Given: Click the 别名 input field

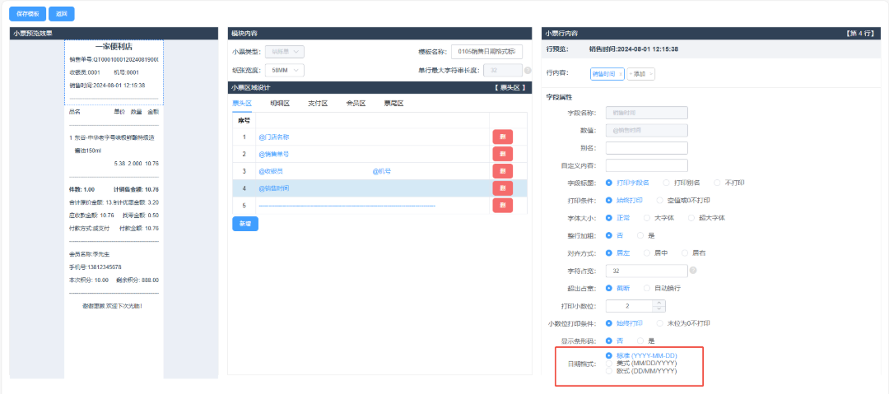Looking at the screenshot, I should click(646, 148).
